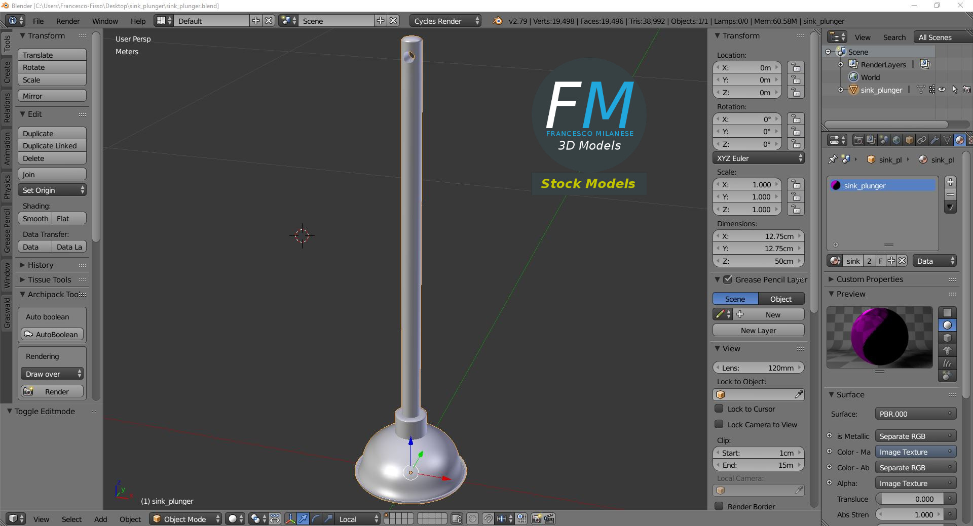Click the Mirror button
973x526 pixels.
(52, 96)
